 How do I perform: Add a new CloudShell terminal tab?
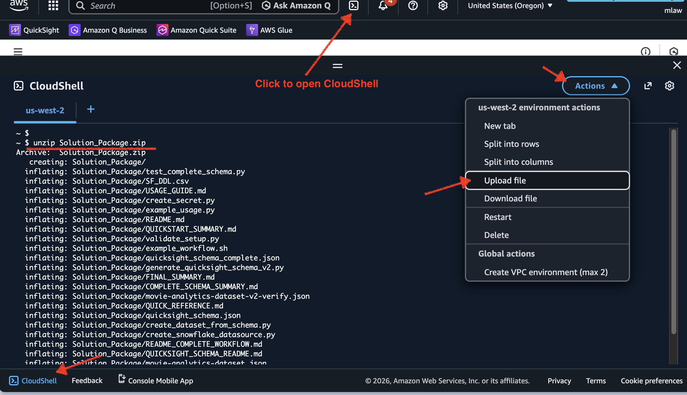[x=91, y=109]
